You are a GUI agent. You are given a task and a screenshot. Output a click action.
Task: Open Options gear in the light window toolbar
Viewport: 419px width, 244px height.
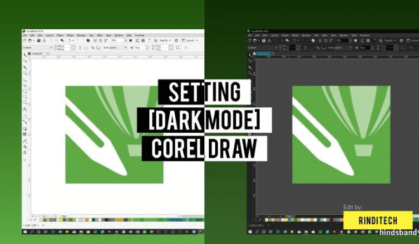[176, 41]
